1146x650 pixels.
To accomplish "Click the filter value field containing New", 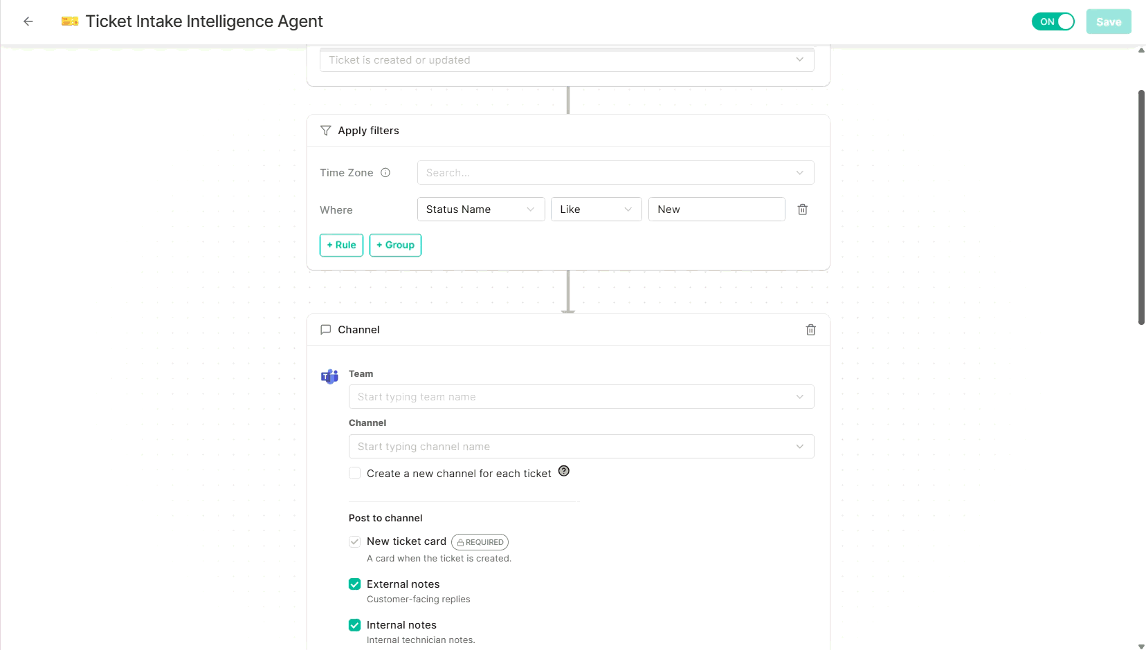I will tap(717, 210).
